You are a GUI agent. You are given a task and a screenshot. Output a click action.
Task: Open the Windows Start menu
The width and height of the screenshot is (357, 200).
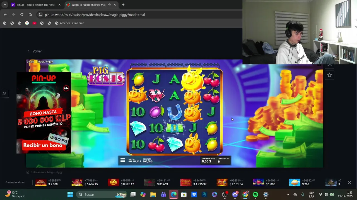click(70, 194)
